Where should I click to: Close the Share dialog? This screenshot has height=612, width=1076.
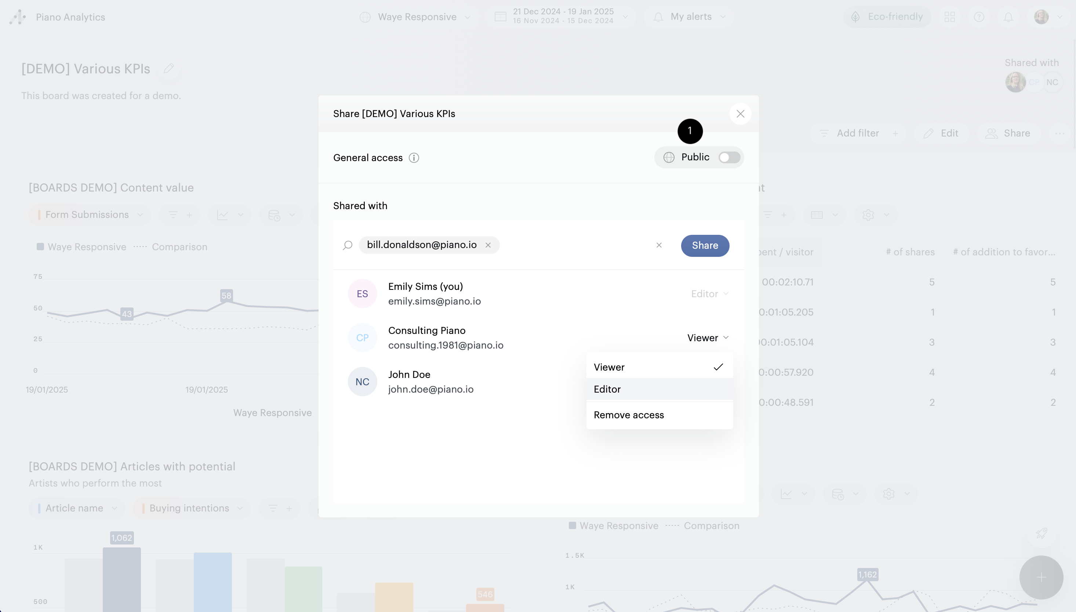[x=740, y=113]
